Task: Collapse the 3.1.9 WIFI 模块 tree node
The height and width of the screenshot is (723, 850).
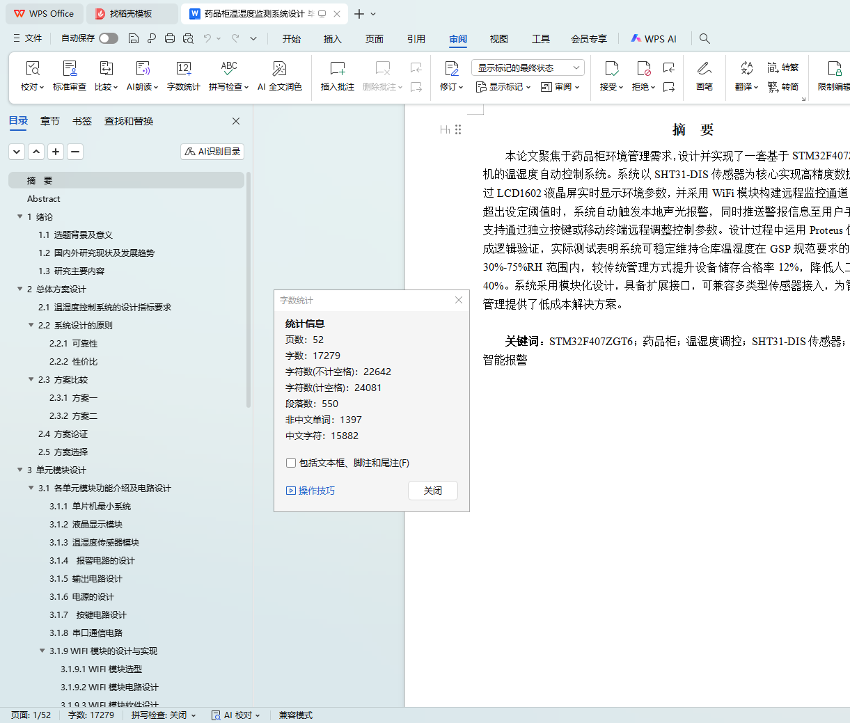Action: coord(42,651)
